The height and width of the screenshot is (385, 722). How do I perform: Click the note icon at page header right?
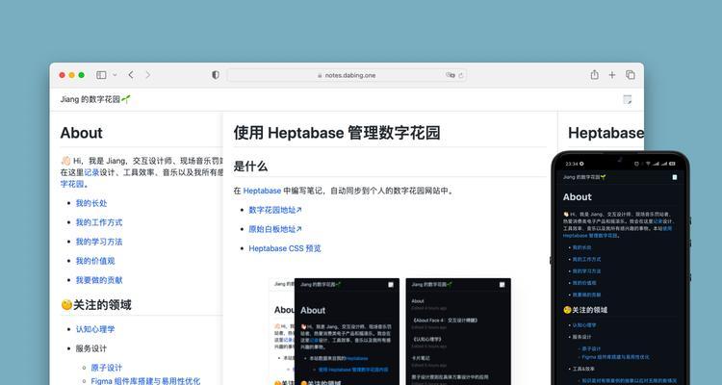(627, 99)
